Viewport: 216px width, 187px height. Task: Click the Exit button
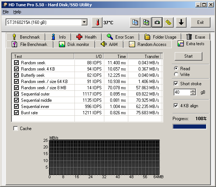click(x=200, y=22)
